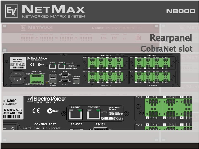This screenshot has width=199, height=149.
Task: Click terminal number 6 in enlarged view
Action: click(182, 118)
